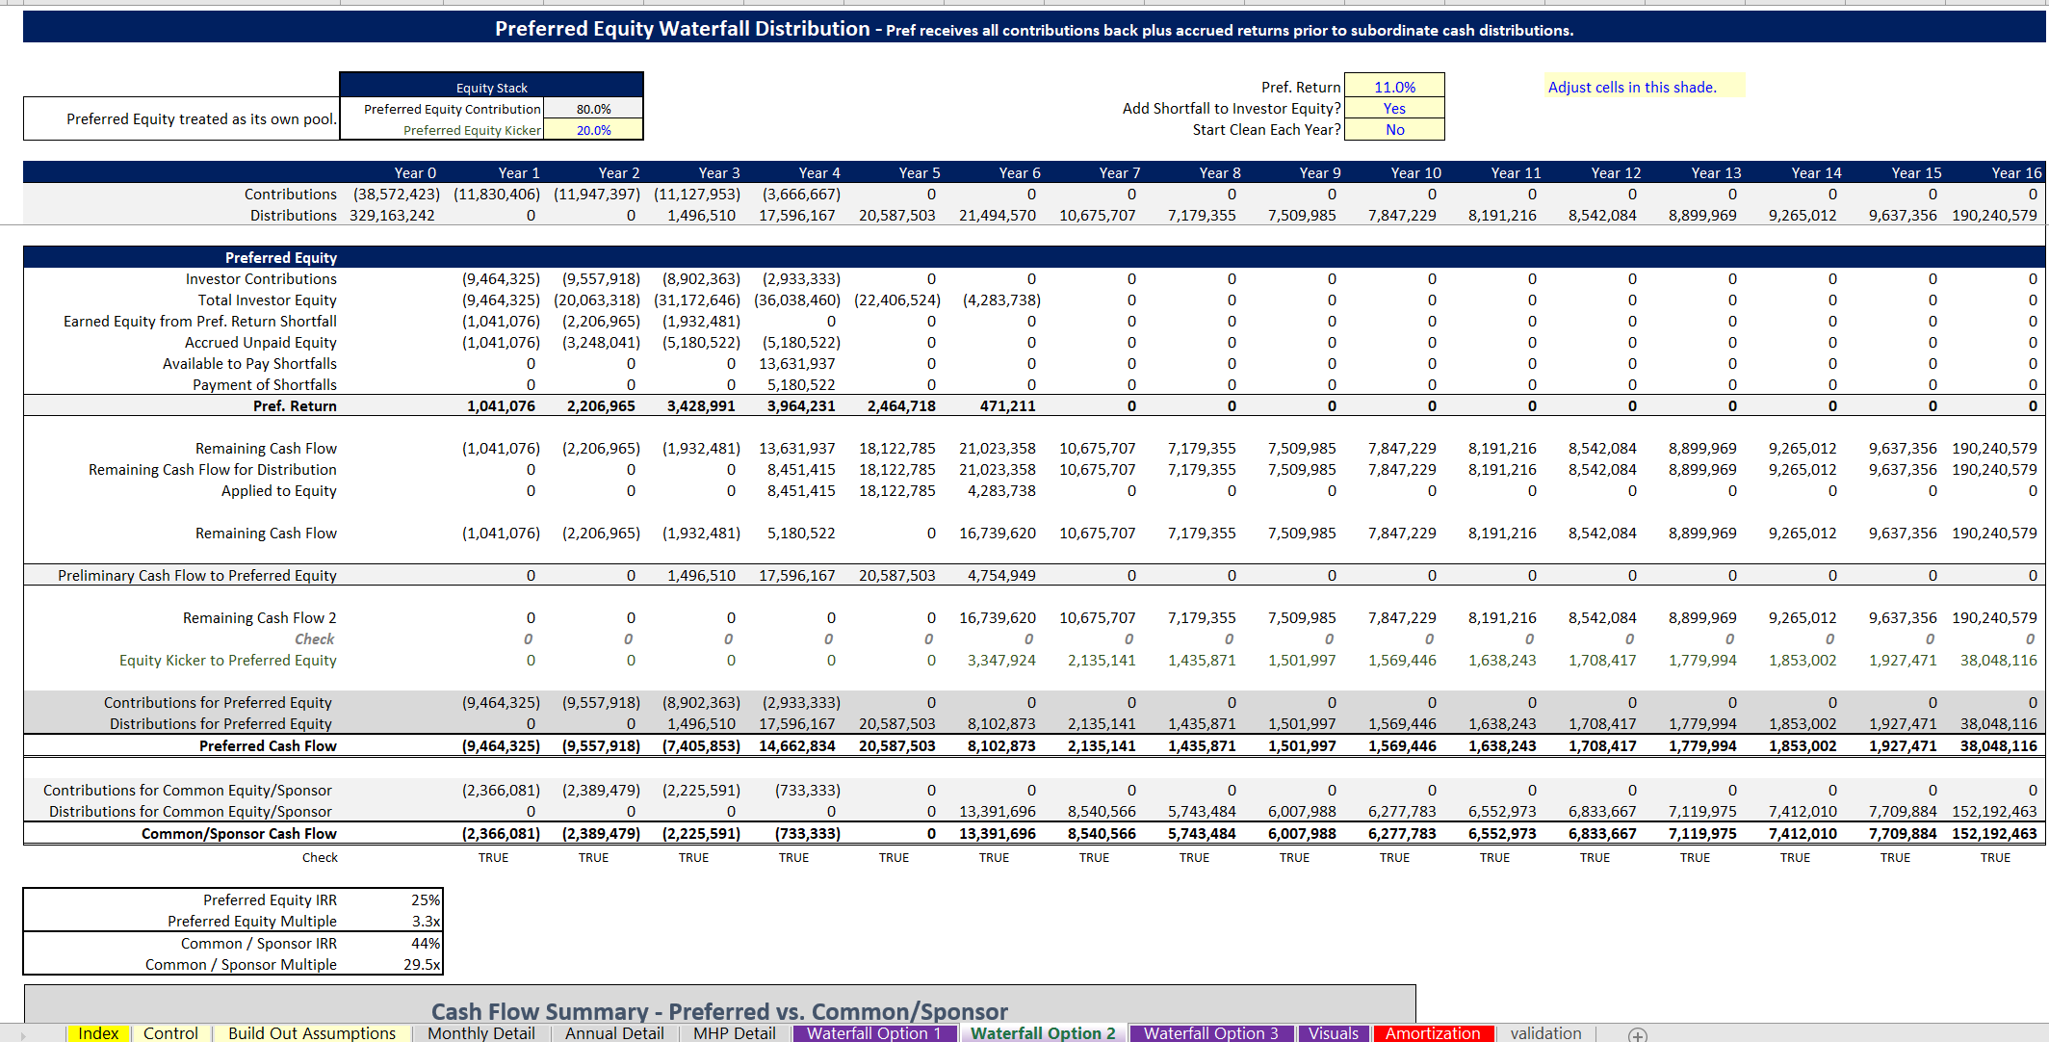Select Common/Sponsor Cash Flow value 152,192,463
The image size is (2049, 1042).
pos(1994,833)
